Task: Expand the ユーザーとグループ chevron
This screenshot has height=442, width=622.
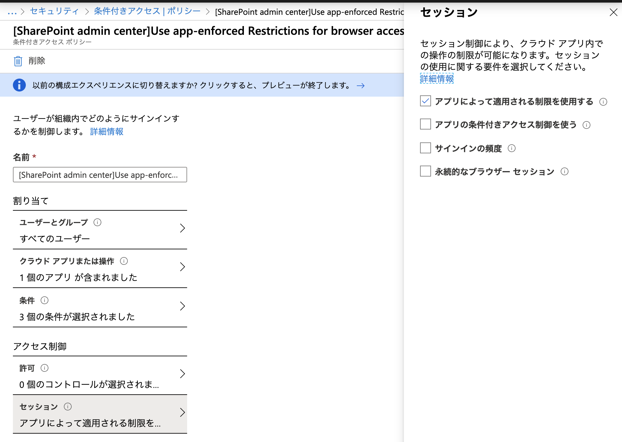Action: (182, 228)
